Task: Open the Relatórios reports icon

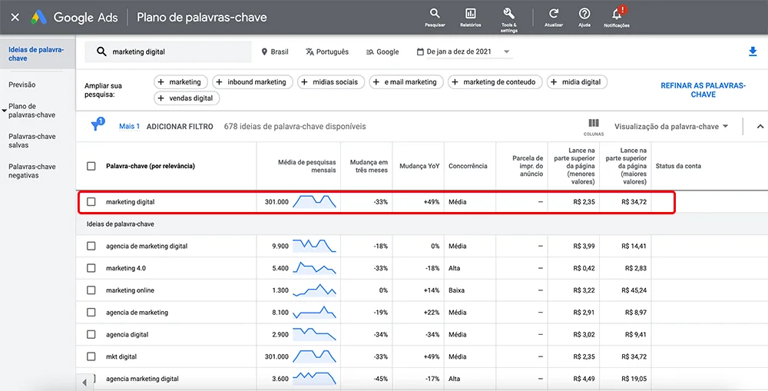Action: (471, 14)
